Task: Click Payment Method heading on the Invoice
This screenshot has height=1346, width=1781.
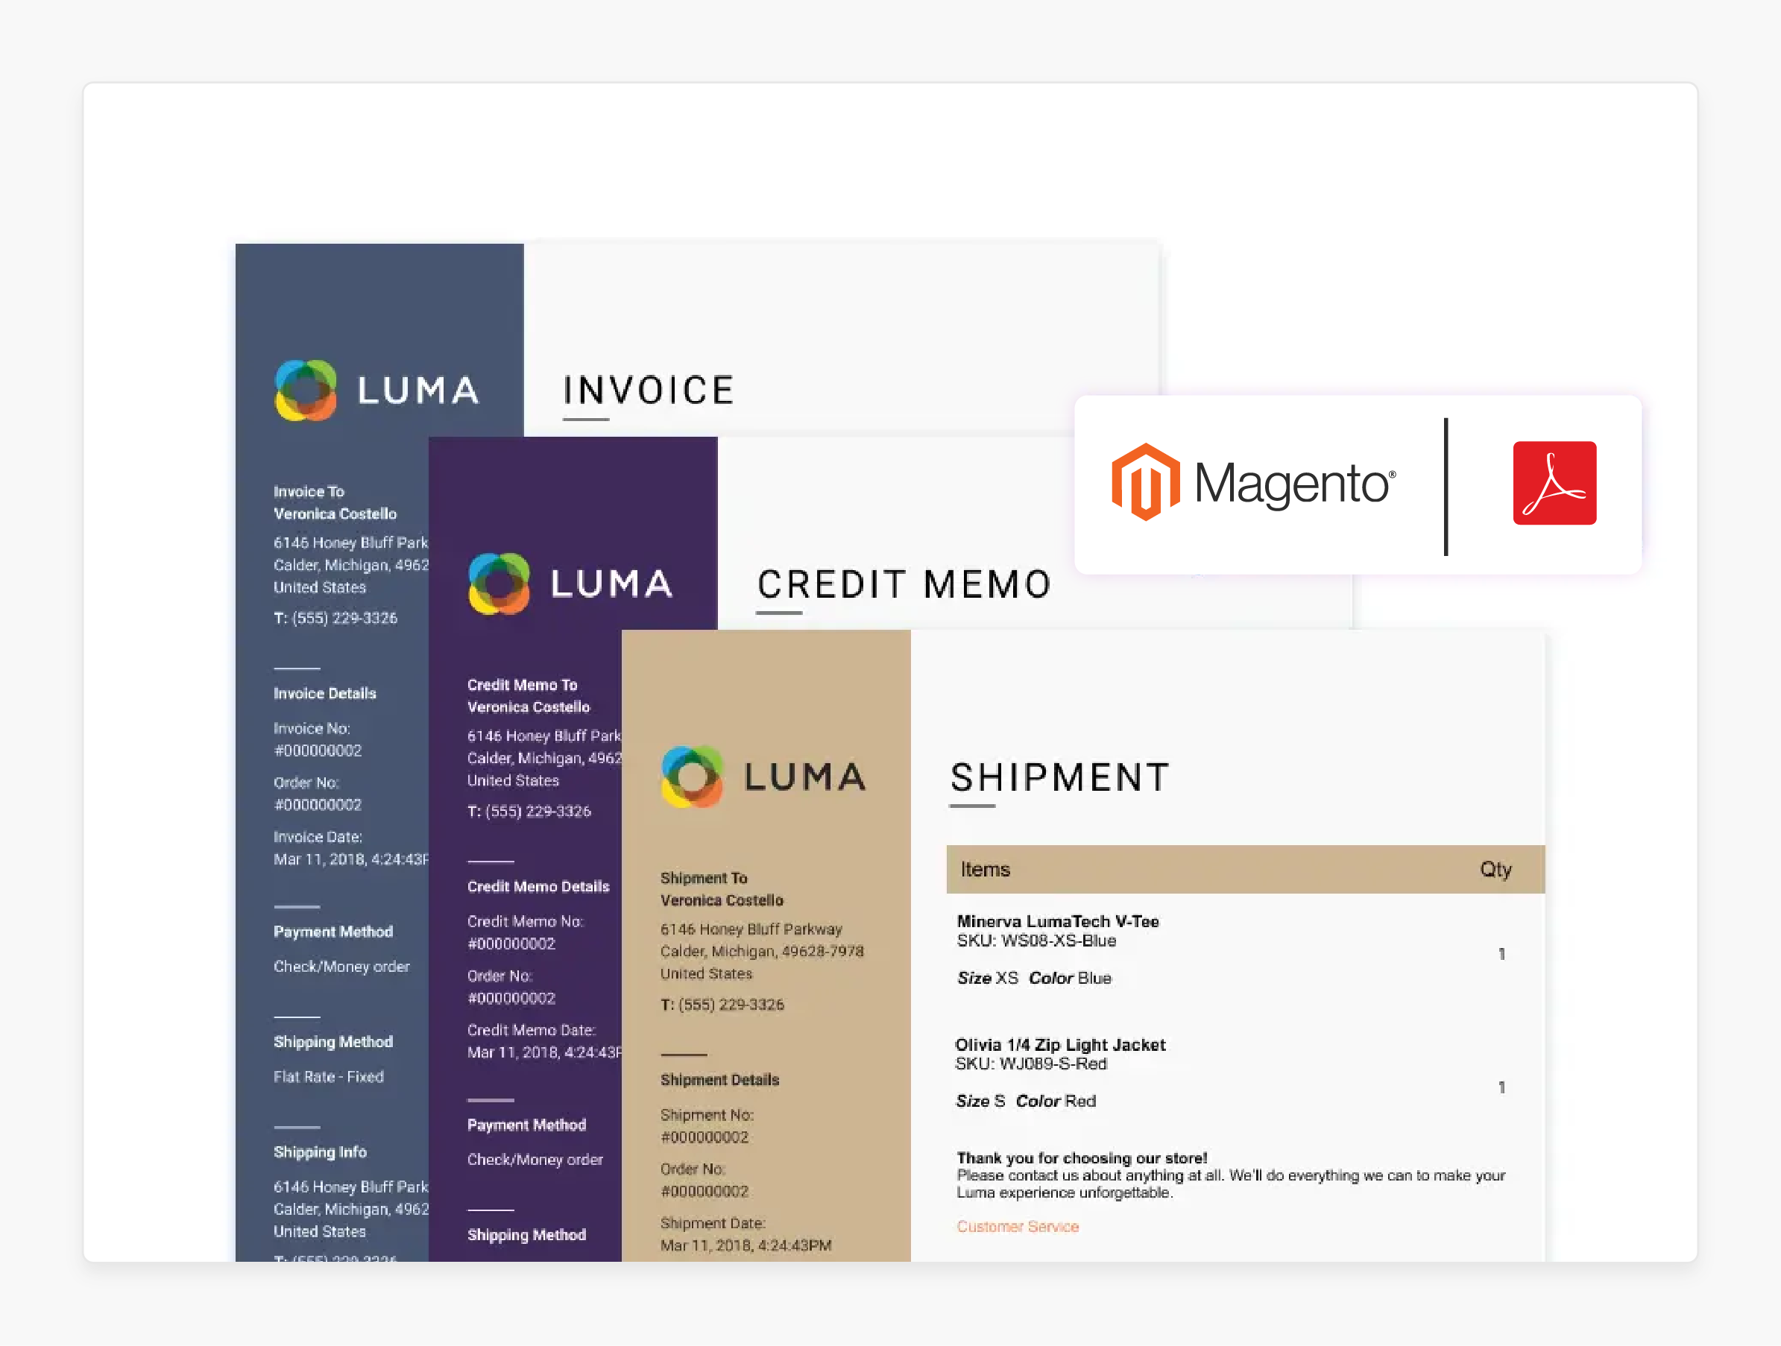Action: (333, 932)
